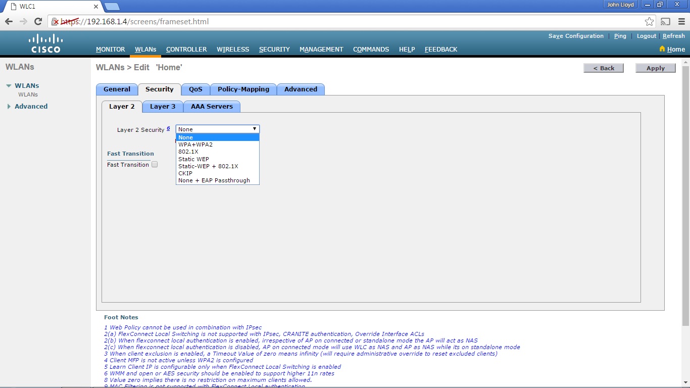Click the Fast Transition section heading
This screenshot has height=388, width=690.
click(x=130, y=154)
